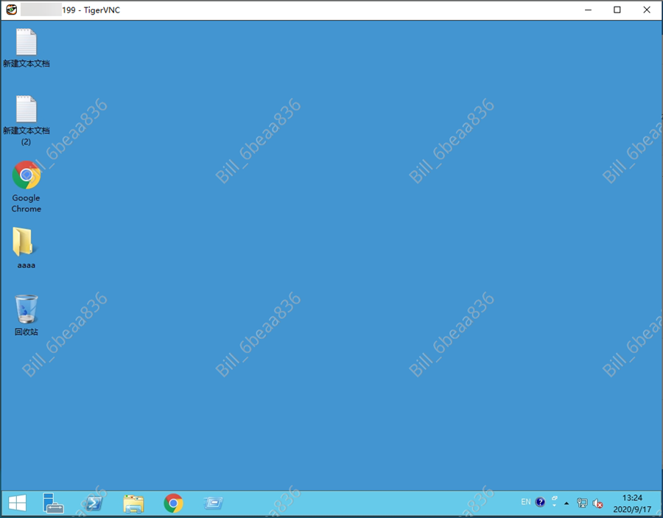Launch Server Manager from the taskbar
Image resolution: width=663 pixels, height=518 pixels.
[53, 503]
